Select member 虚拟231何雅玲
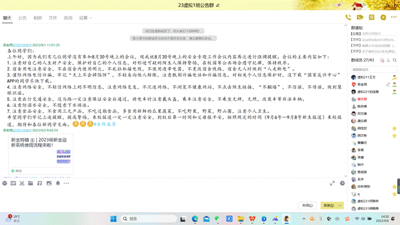This screenshot has height=225, width=400. pyautogui.click(x=374, y=201)
